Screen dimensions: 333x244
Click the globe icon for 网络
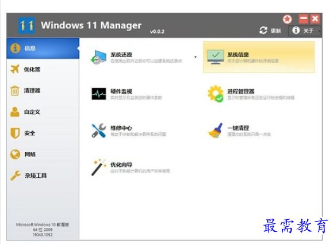point(15,154)
